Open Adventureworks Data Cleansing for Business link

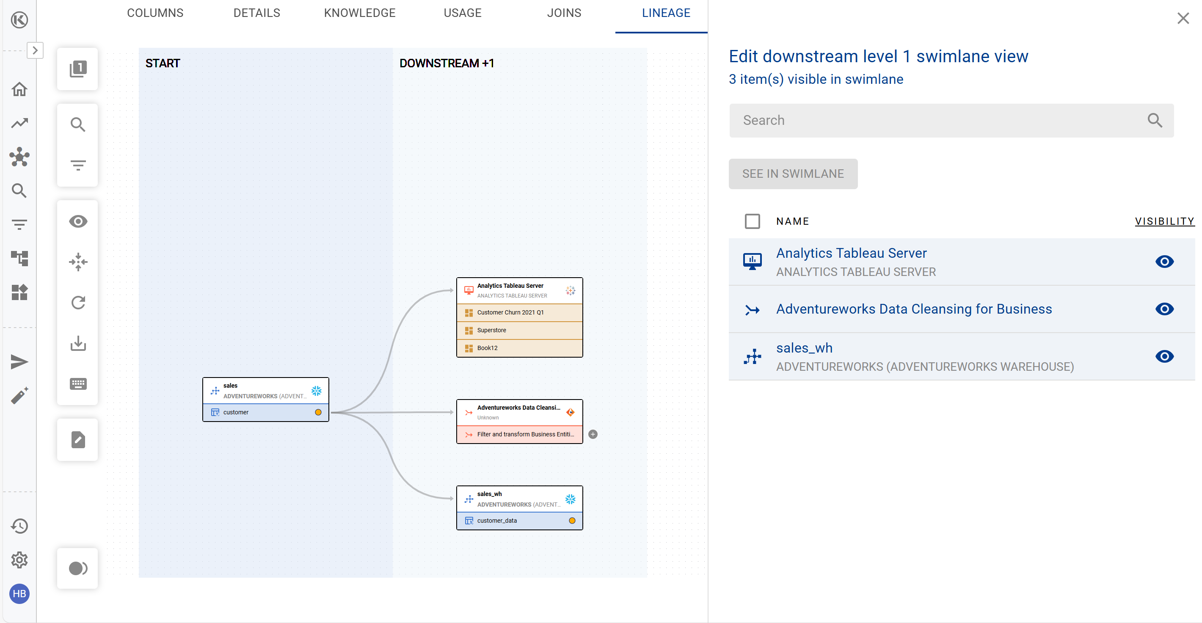point(913,309)
